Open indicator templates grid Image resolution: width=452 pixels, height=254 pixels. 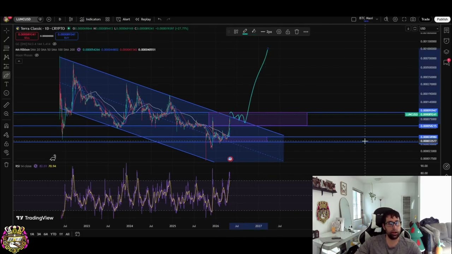click(x=107, y=19)
